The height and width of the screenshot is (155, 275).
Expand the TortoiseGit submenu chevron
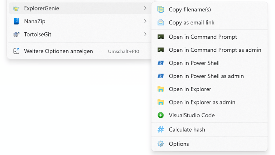145,34
